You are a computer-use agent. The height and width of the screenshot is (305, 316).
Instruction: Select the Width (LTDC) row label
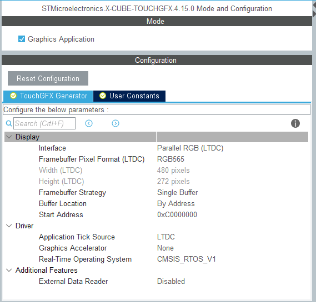[x=61, y=170]
